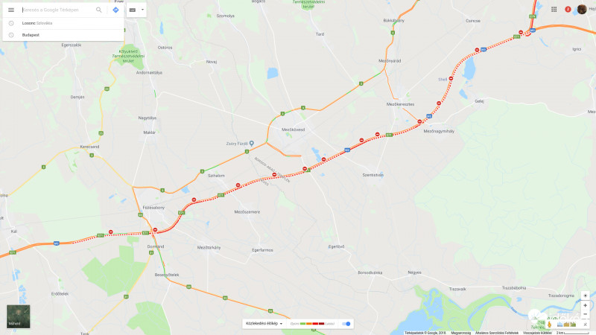Zoom in with the plus button

[586, 305]
